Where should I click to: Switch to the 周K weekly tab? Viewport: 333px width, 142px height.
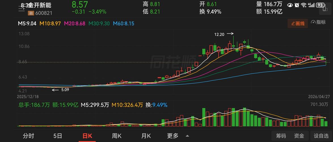(x=117, y=136)
